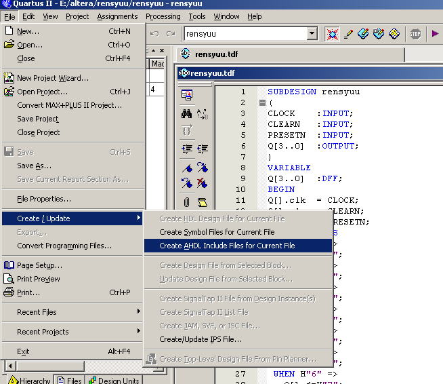
Task: Expand the Create / Update submenu
Action: (72, 218)
